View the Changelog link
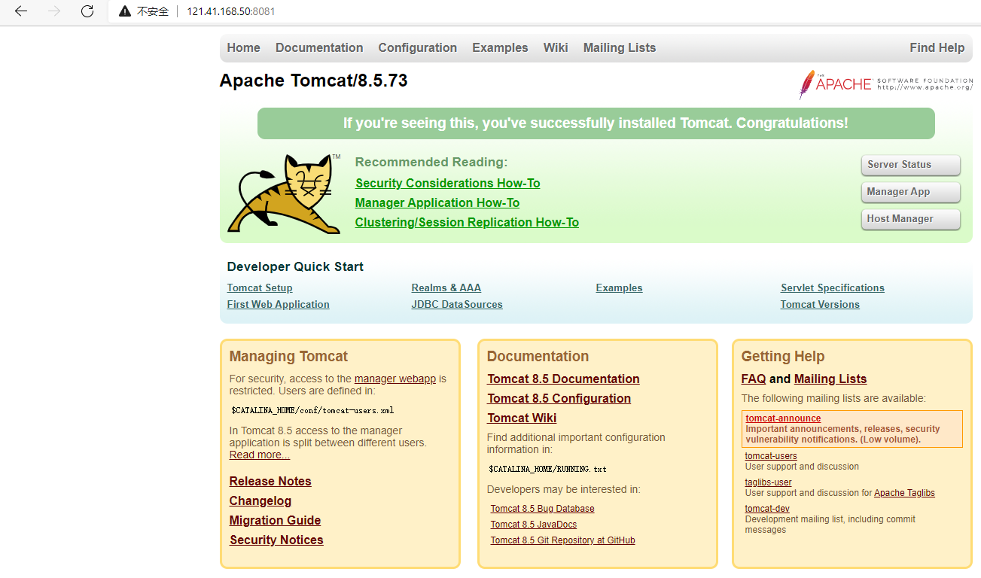Screen dimensions: 981x578 [260, 501]
